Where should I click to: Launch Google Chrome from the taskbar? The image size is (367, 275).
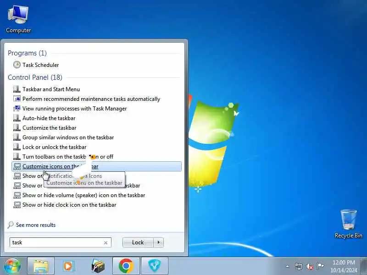(x=126, y=266)
